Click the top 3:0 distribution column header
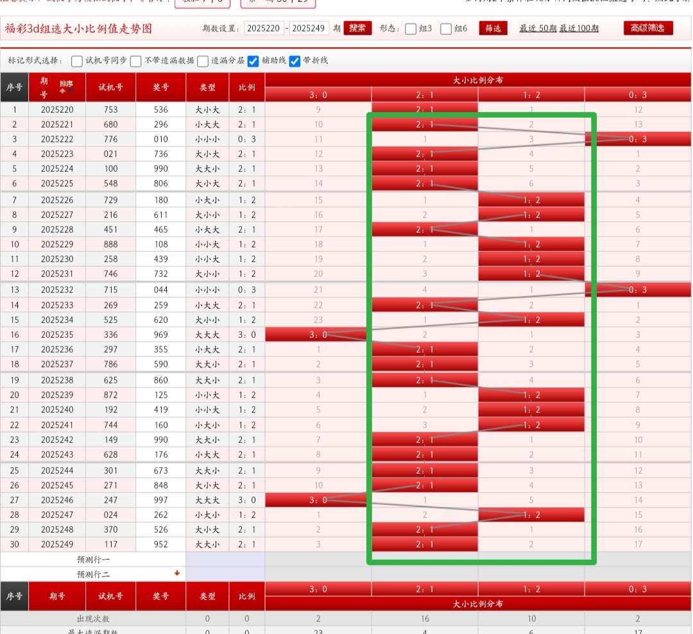 [318, 95]
